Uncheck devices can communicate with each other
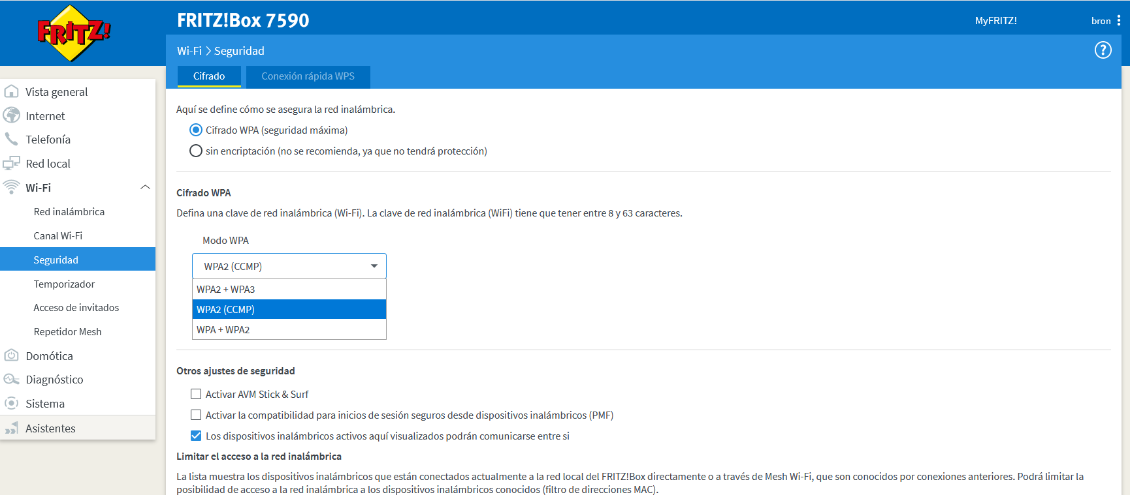The height and width of the screenshot is (495, 1130). click(196, 436)
